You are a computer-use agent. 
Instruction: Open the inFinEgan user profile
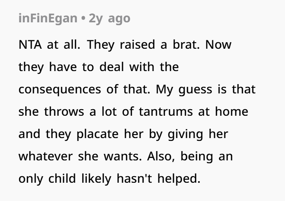[48, 19]
